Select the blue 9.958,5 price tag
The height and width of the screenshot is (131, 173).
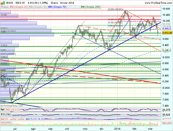167,29
